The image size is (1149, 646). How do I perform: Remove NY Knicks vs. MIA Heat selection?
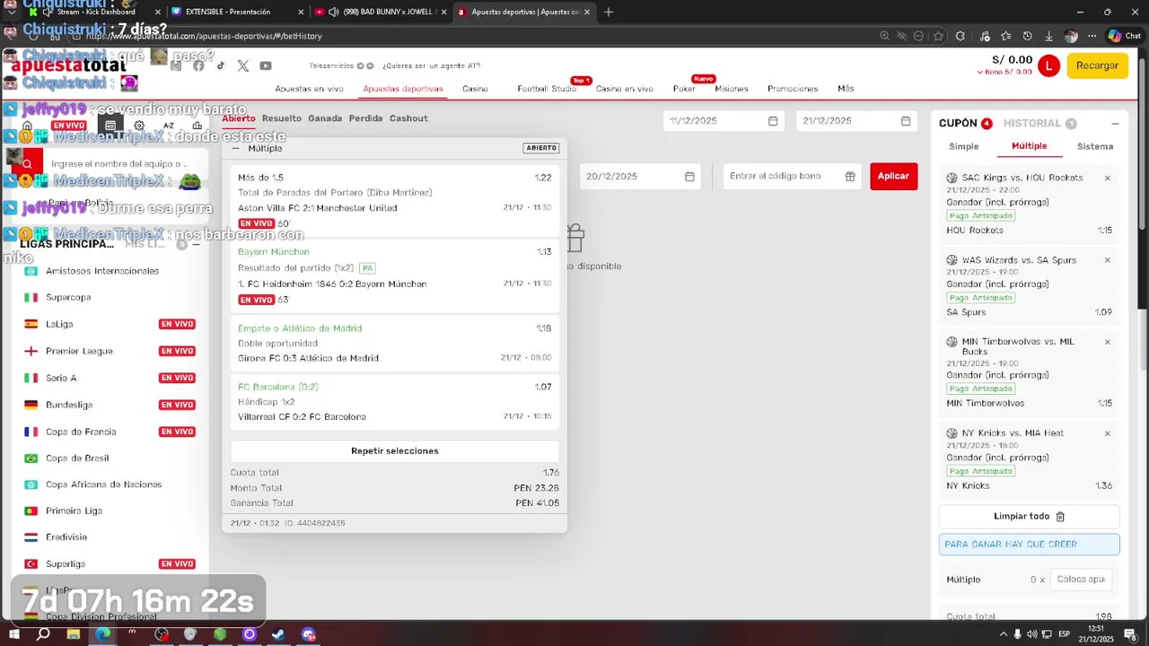pos(1107,433)
